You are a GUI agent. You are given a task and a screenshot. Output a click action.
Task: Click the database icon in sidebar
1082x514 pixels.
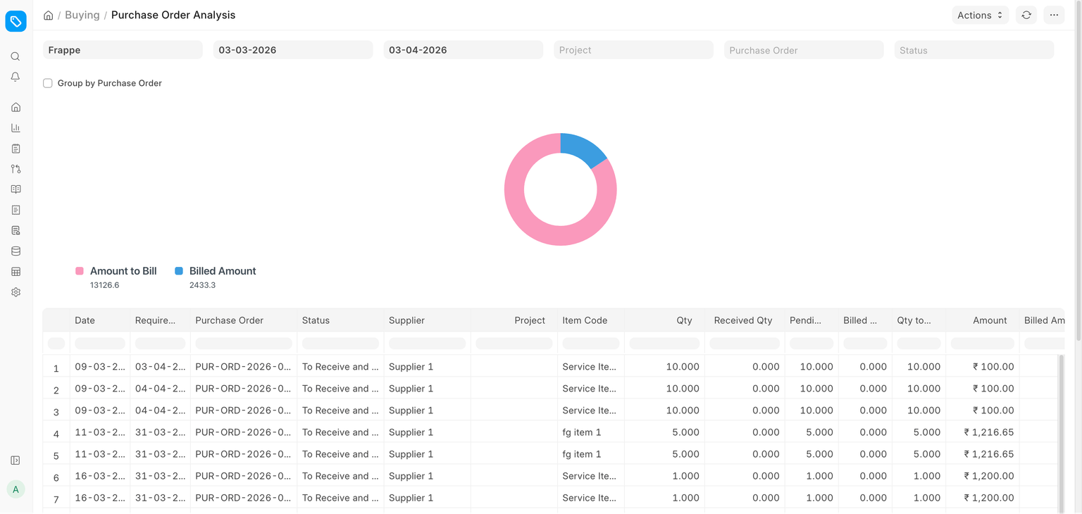coord(15,251)
